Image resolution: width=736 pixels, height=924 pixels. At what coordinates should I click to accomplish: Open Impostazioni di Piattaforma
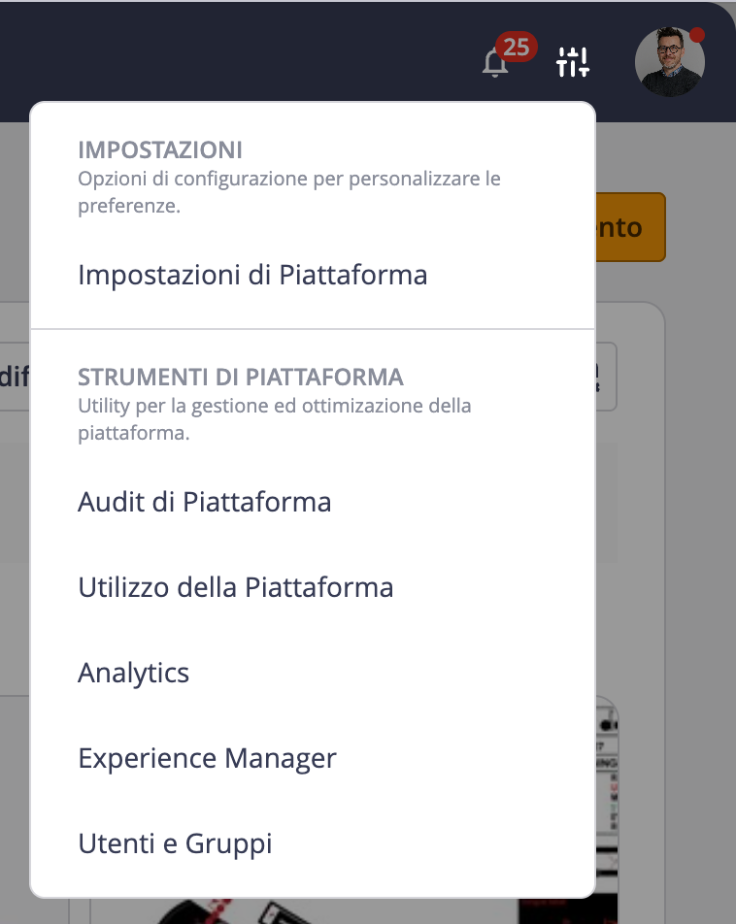[252, 276]
